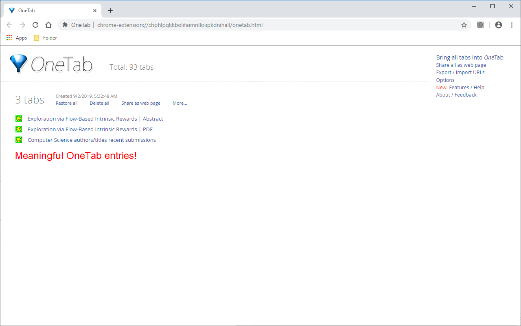The height and width of the screenshot is (326, 521).
Task: Click Delete all for the tab group
Action: pos(99,103)
